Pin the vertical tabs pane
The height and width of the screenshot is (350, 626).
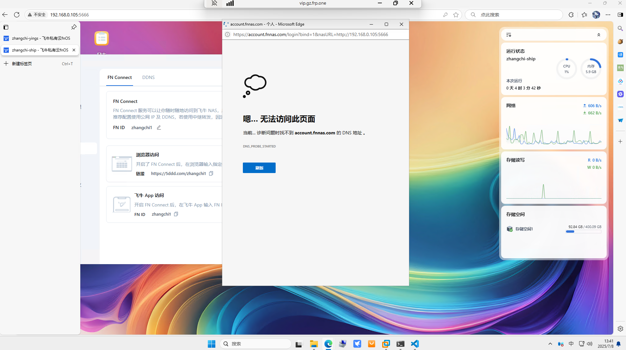[74, 27]
